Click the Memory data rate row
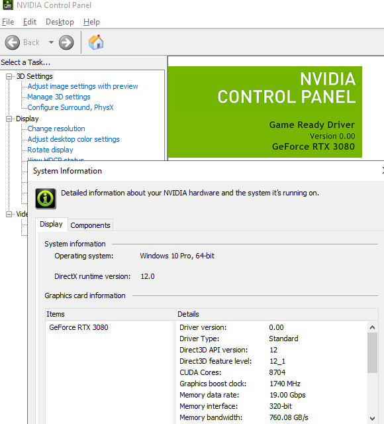The width and height of the screenshot is (384, 424). 272,395
